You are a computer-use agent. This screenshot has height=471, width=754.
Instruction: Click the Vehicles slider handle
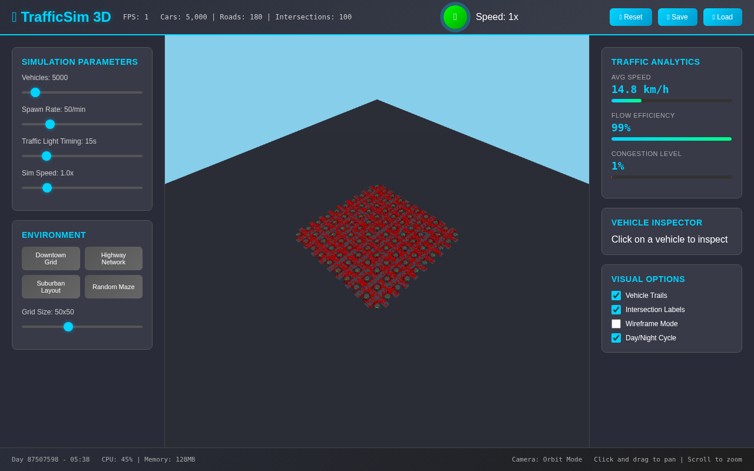[x=35, y=92]
